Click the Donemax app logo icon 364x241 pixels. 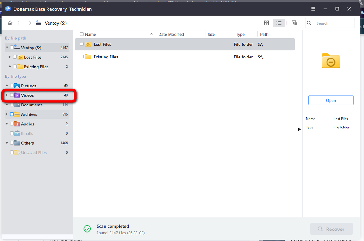coord(8,9)
